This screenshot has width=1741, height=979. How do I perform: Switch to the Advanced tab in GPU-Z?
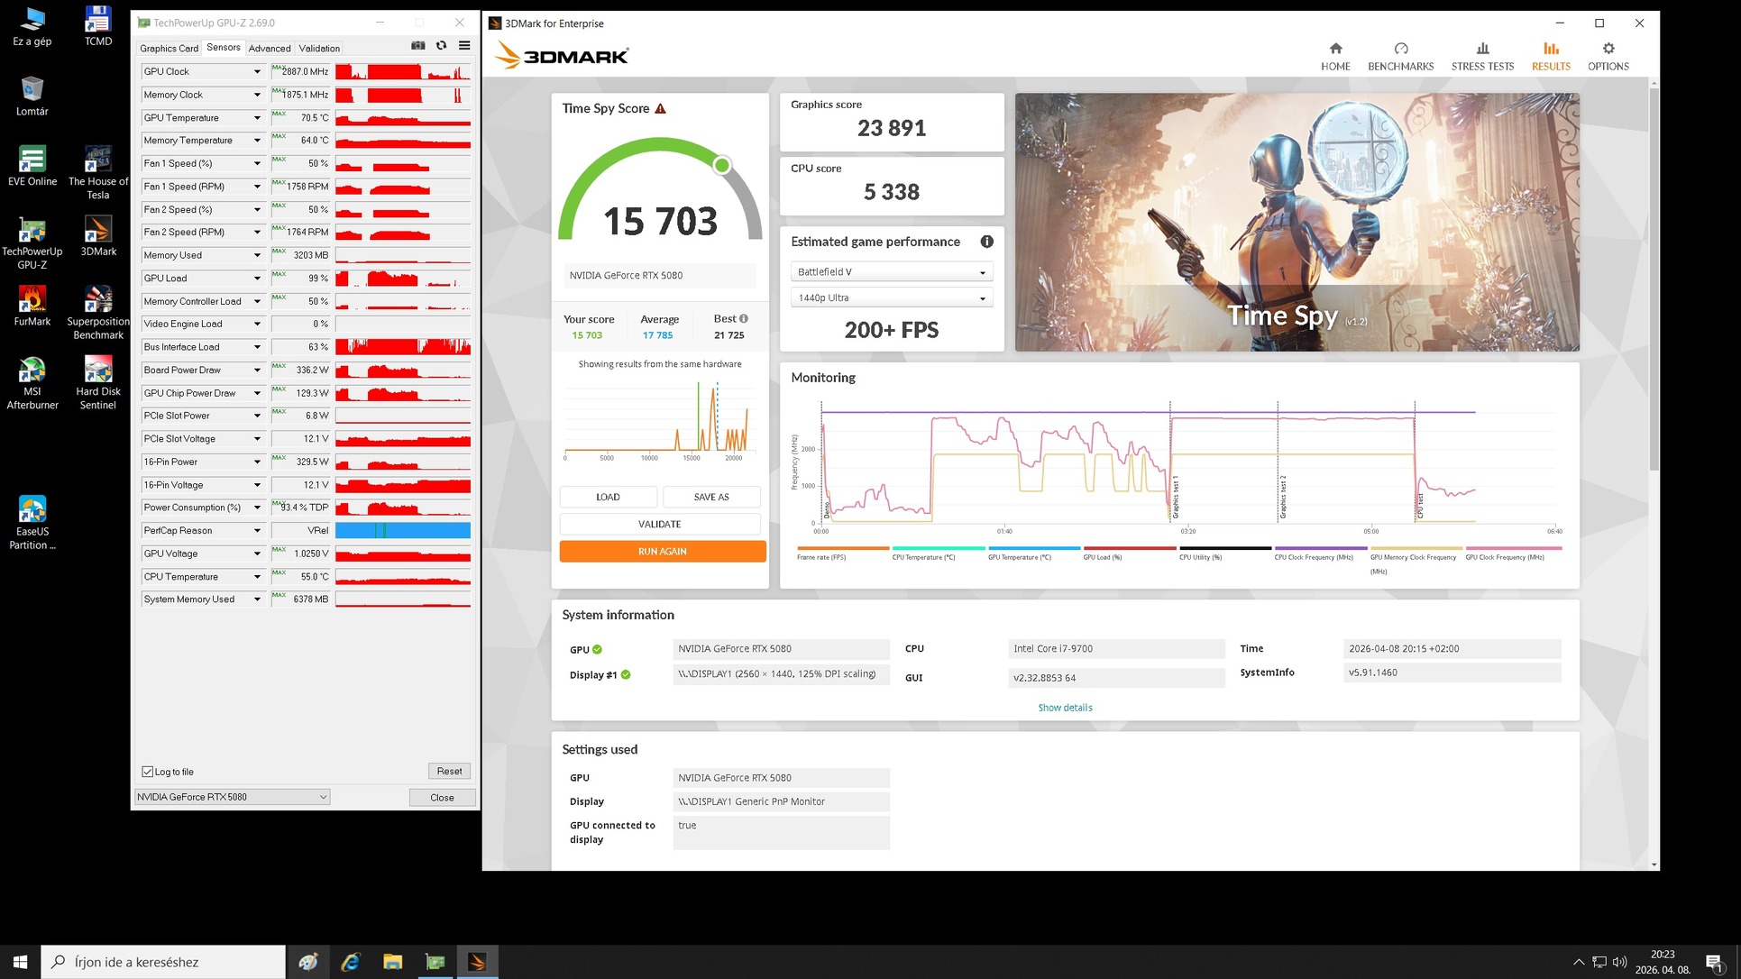pyautogui.click(x=269, y=49)
